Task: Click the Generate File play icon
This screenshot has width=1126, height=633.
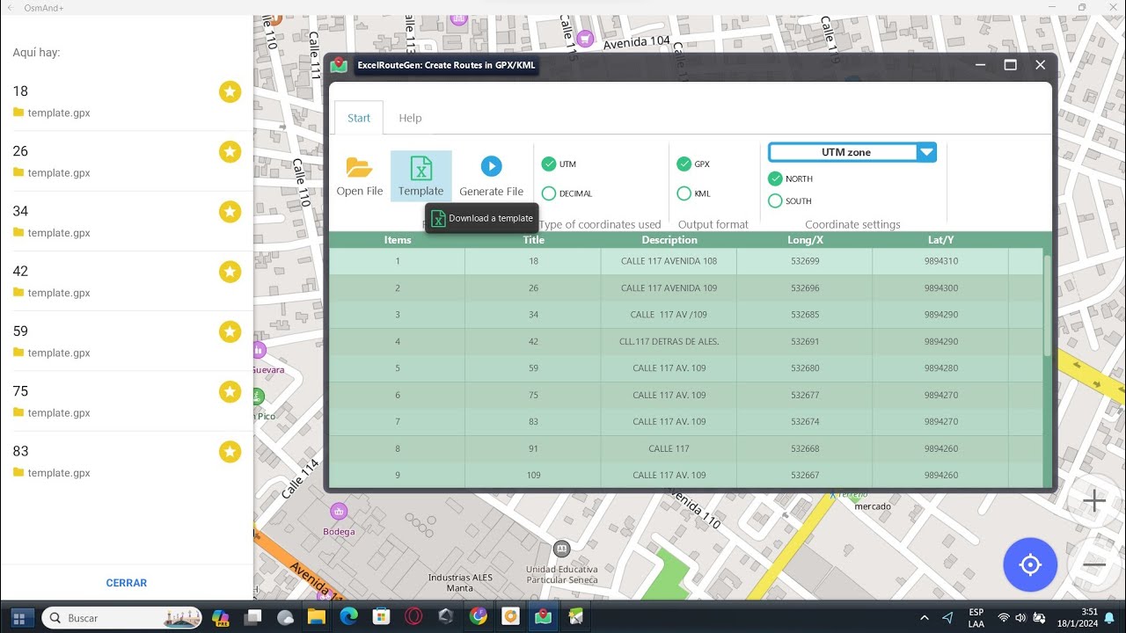Action: click(x=491, y=165)
